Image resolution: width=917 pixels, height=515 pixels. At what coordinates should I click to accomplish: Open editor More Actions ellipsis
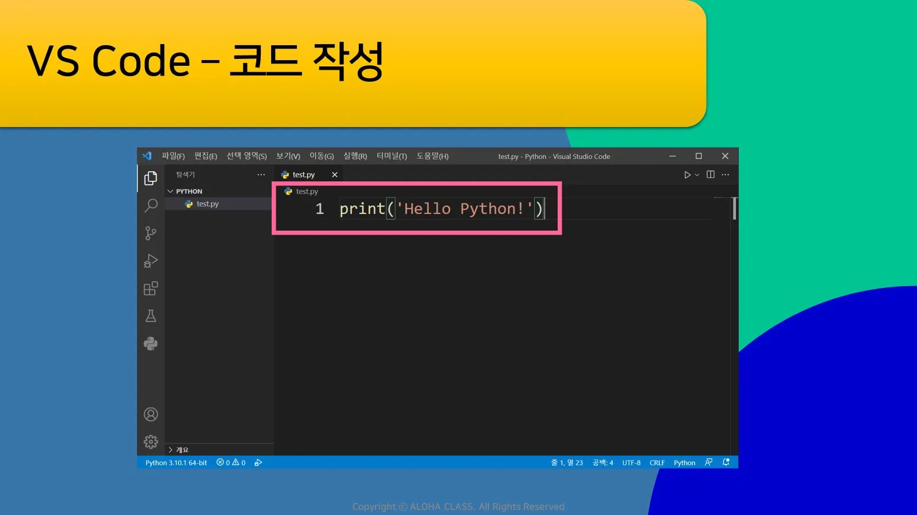726,175
